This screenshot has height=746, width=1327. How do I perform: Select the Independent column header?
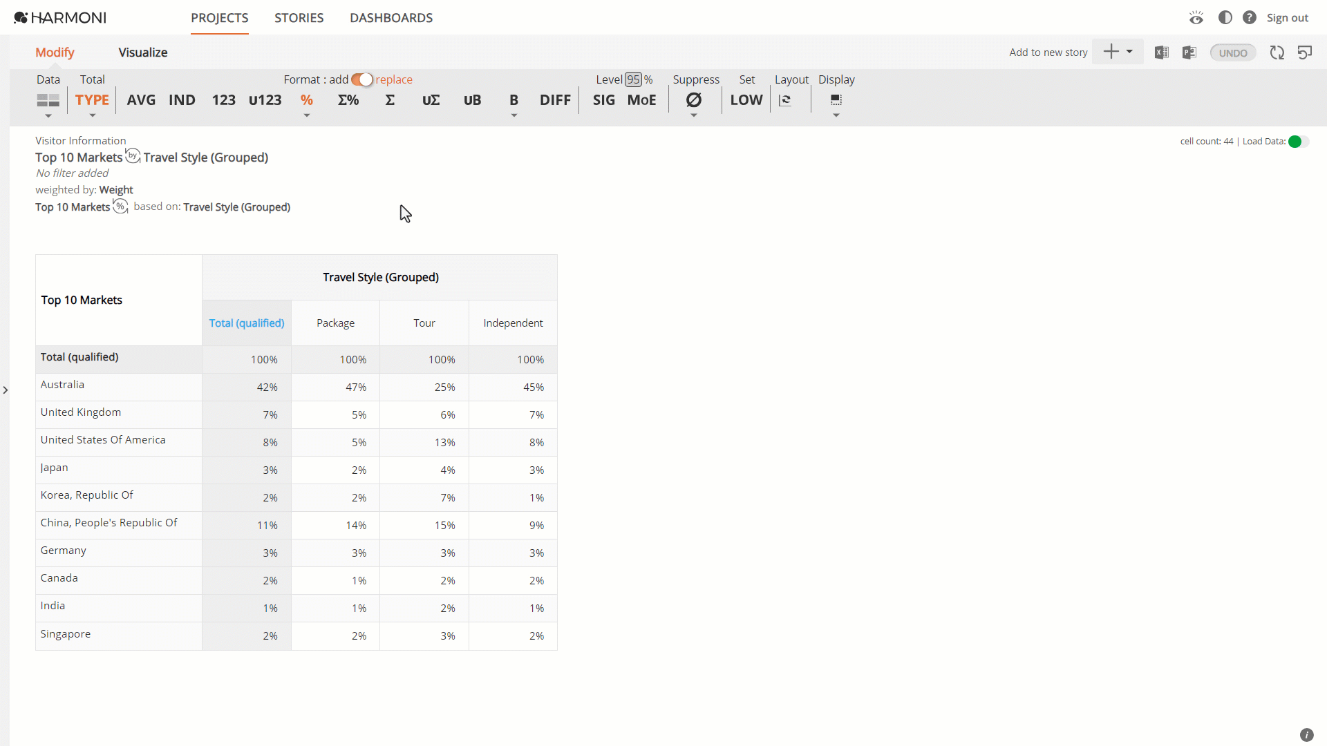pyautogui.click(x=513, y=323)
